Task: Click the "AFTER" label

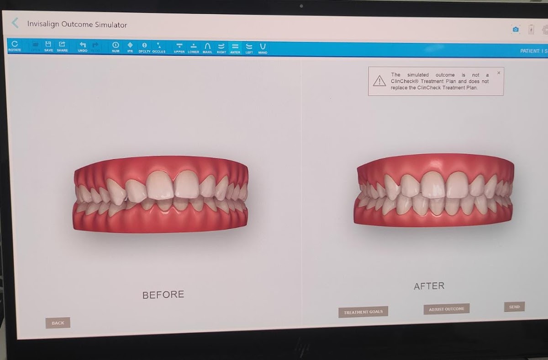Action: [429, 286]
